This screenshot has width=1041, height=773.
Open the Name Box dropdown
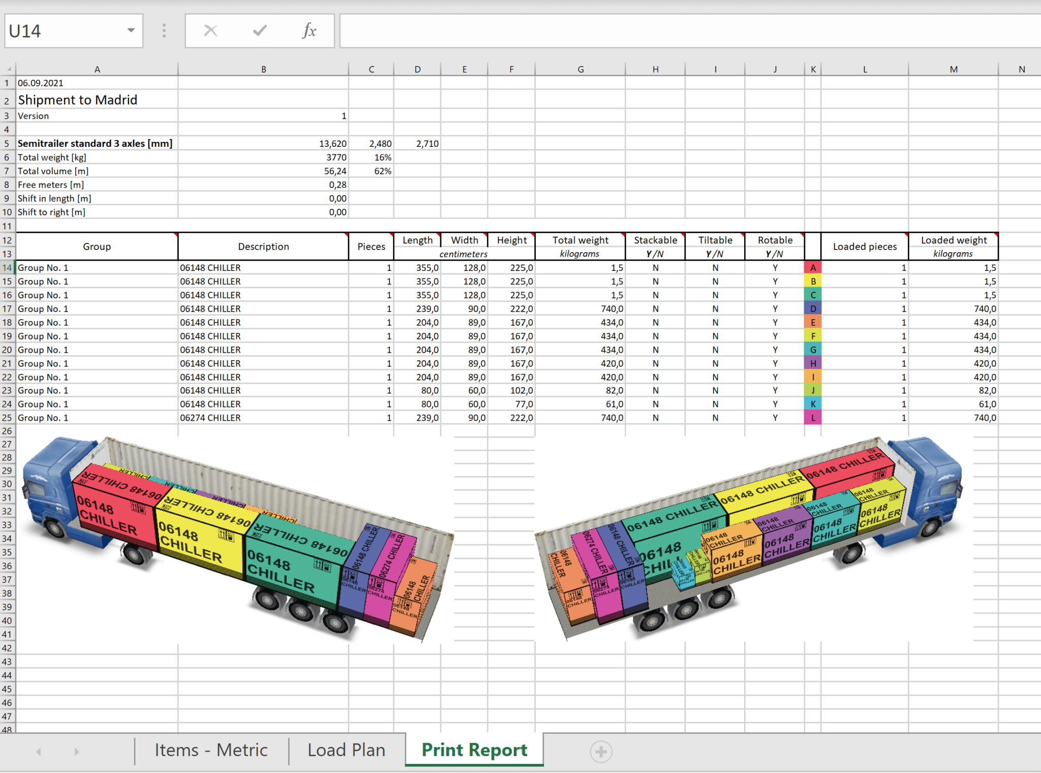tap(131, 30)
